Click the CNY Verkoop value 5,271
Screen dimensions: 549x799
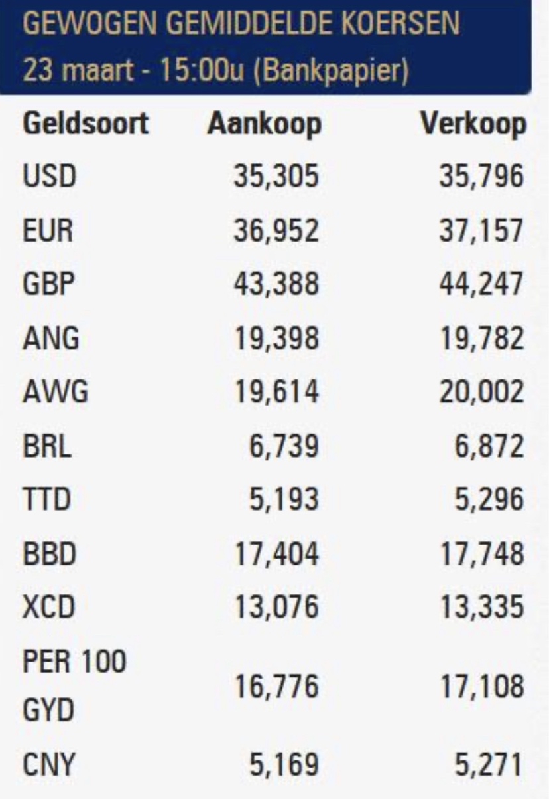point(489,766)
